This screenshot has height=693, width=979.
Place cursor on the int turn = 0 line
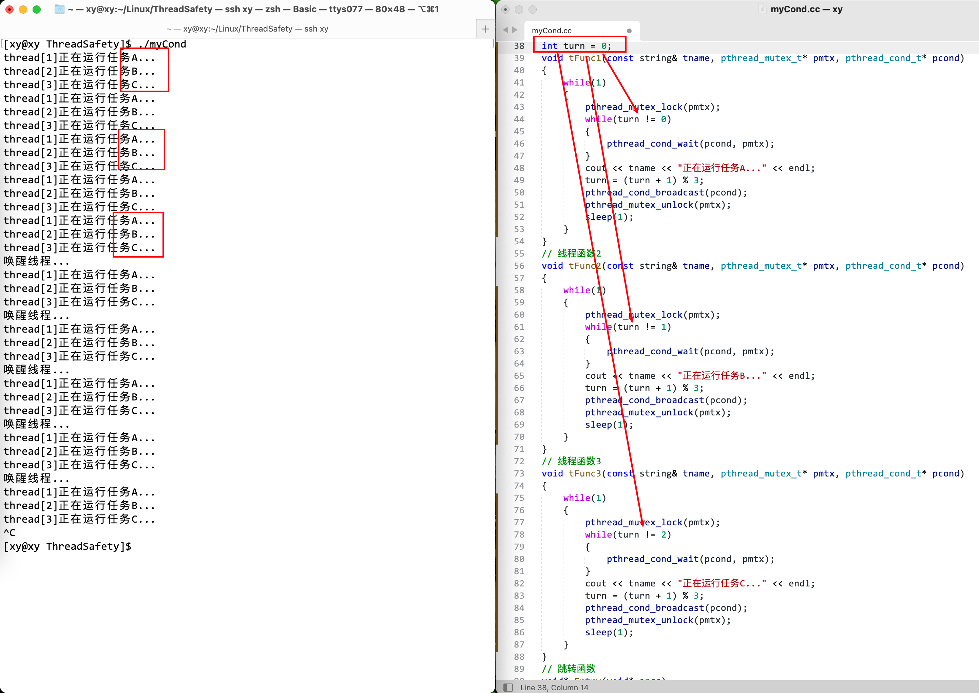pyautogui.click(x=576, y=46)
